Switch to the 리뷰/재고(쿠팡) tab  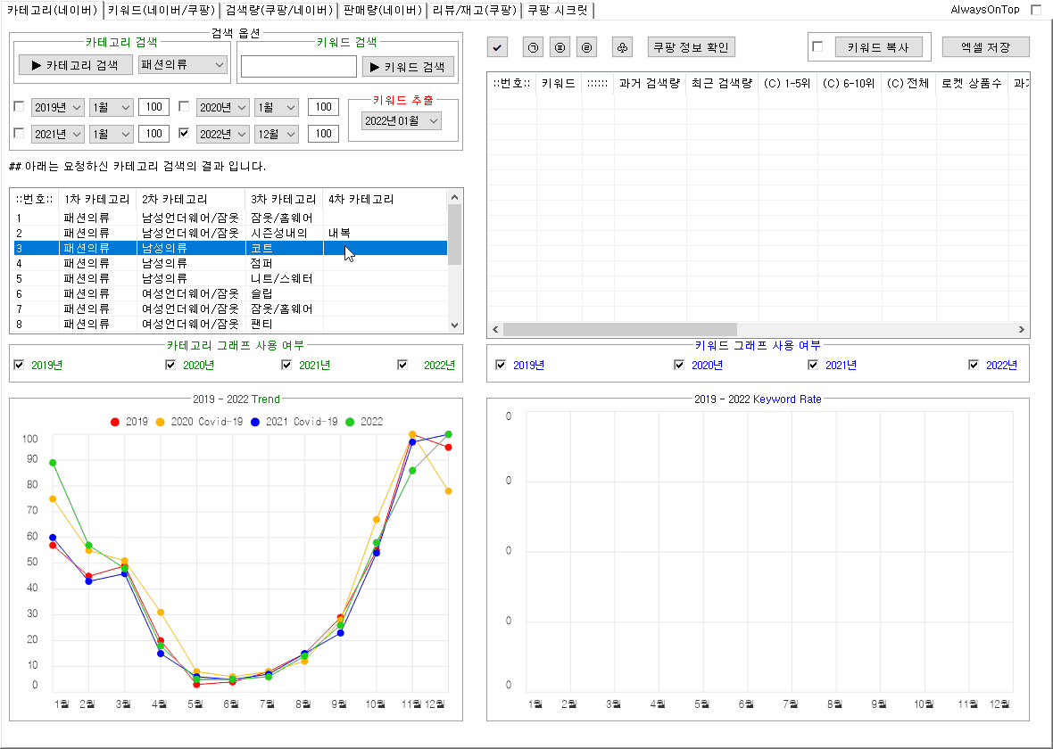474,10
